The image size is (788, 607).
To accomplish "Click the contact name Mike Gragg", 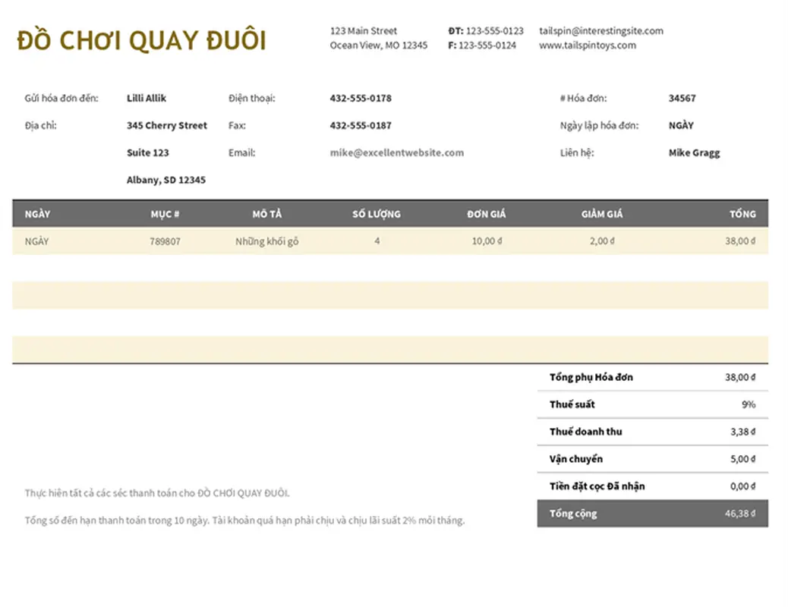I will pyautogui.click(x=694, y=153).
